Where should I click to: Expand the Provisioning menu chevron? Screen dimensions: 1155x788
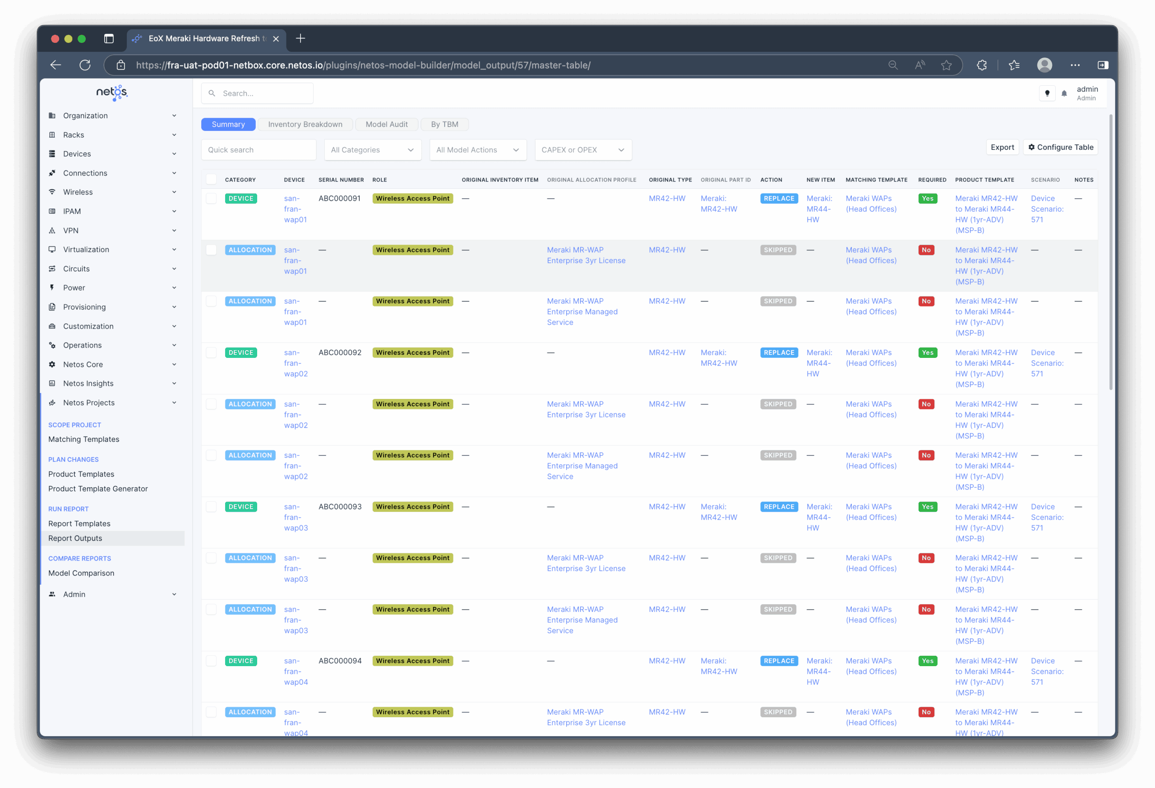(x=174, y=307)
